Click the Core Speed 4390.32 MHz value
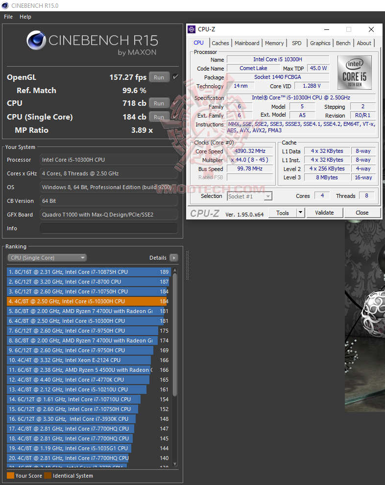Screen dimensions: 385x485 click(250, 151)
